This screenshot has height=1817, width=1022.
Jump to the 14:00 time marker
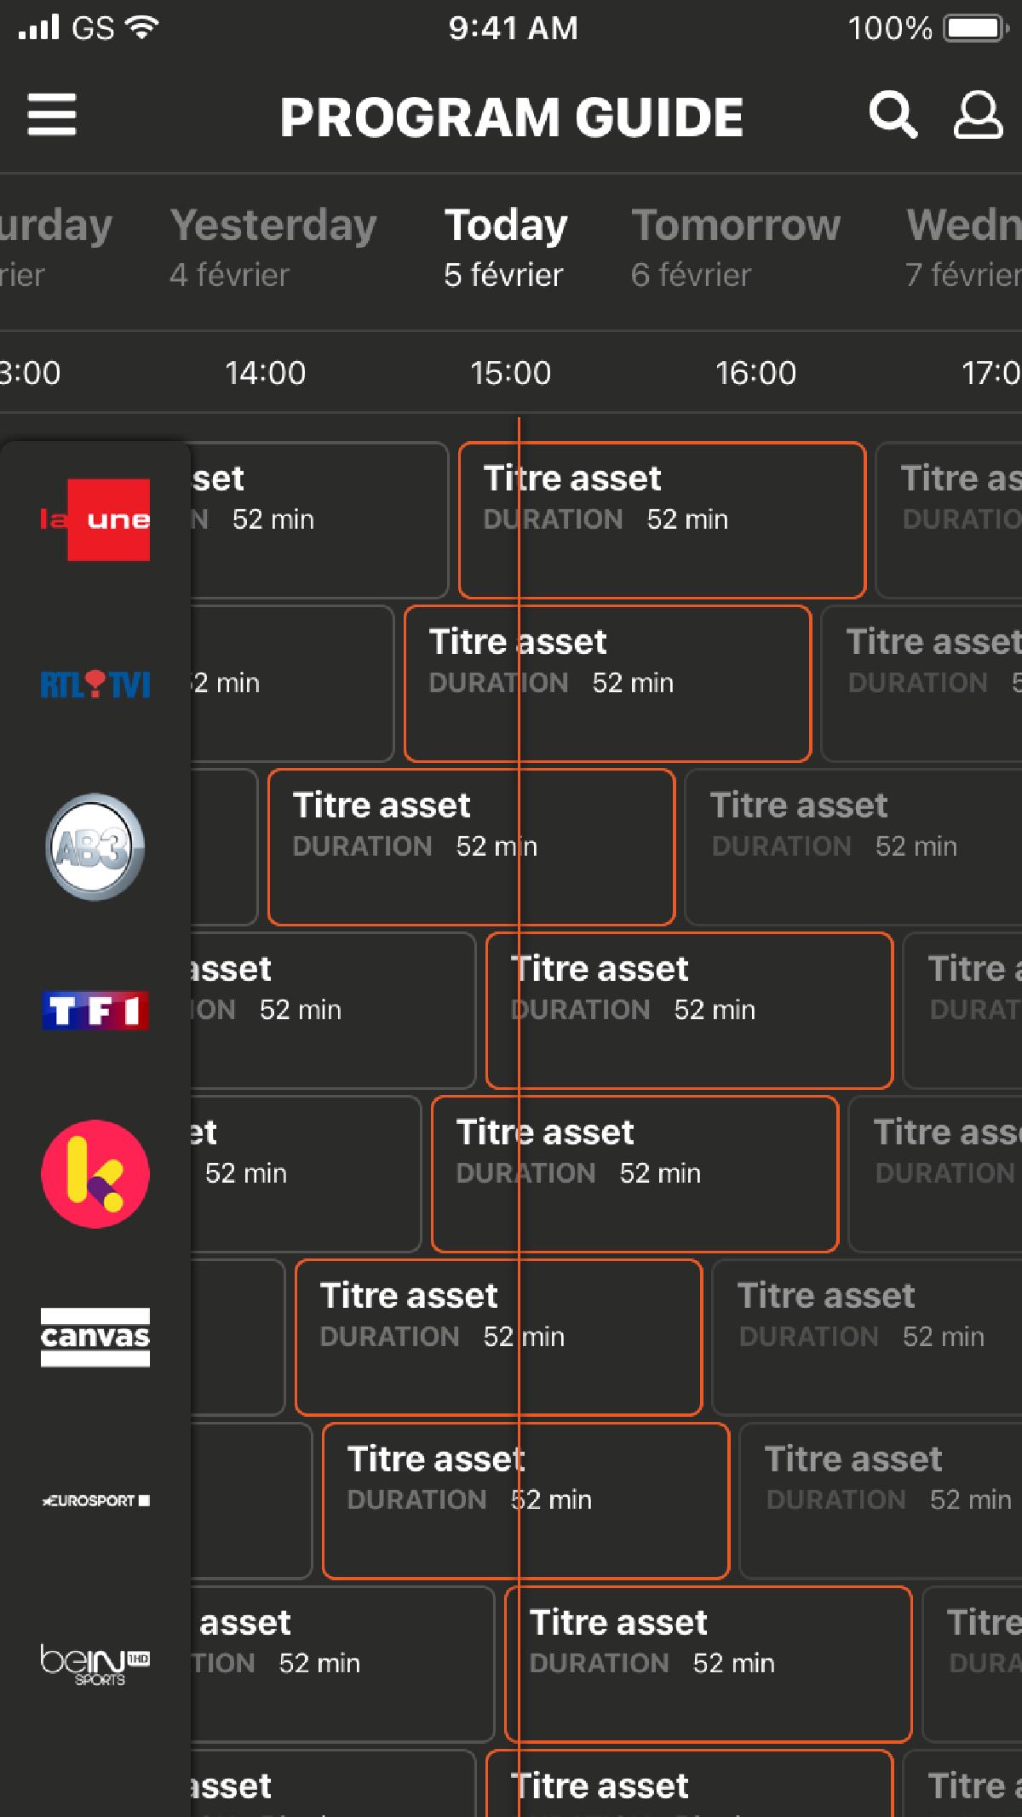point(265,373)
